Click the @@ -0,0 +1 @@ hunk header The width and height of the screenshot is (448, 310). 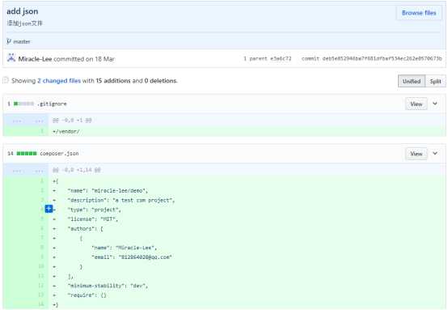(x=72, y=121)
